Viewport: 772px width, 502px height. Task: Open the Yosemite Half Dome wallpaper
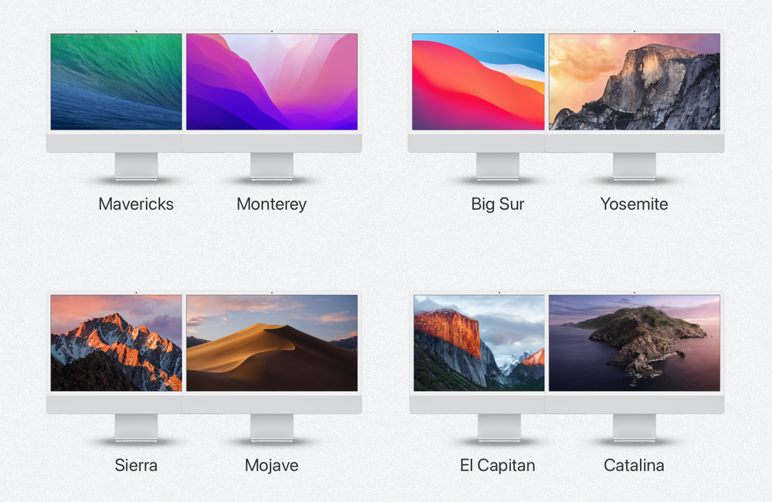pos(634,82)
